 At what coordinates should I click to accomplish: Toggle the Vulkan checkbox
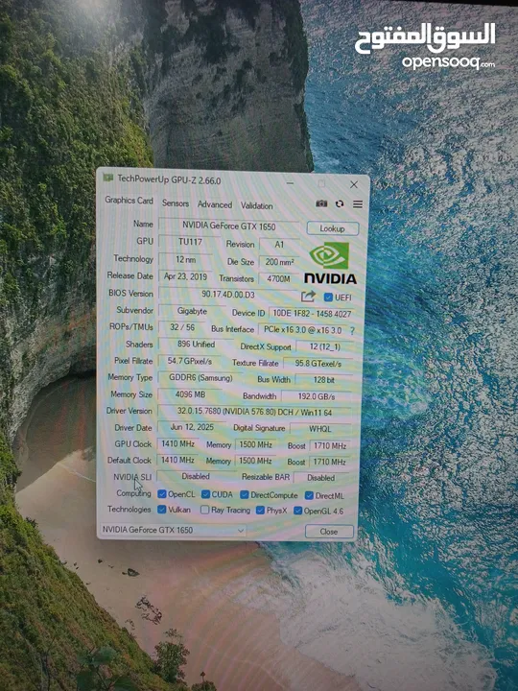(162, 510)
